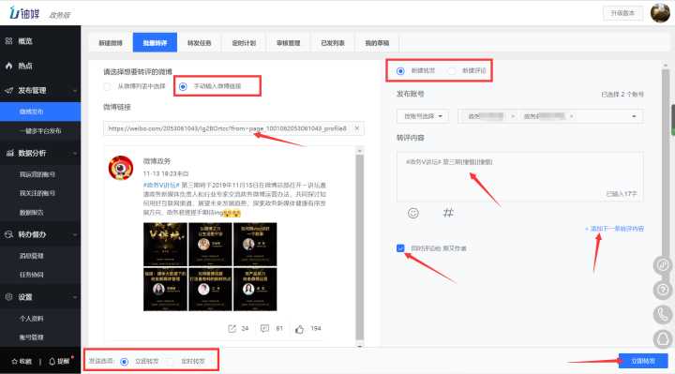Viewport: 675px width, 374px height.
Task: Remove the first selected account tag
Action: (513, 116)
